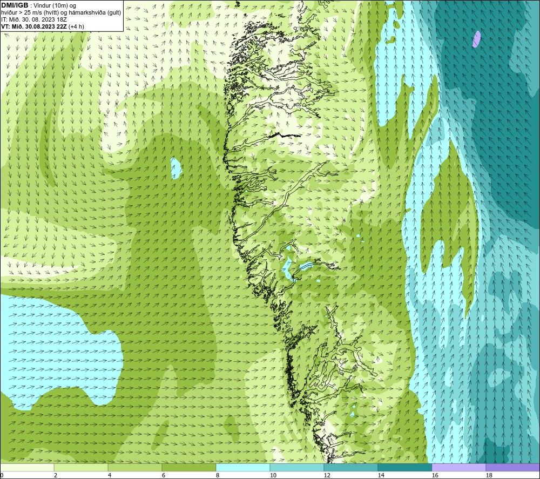Click the 8–10 m/s light cyan legend swatch

[243, 467]
